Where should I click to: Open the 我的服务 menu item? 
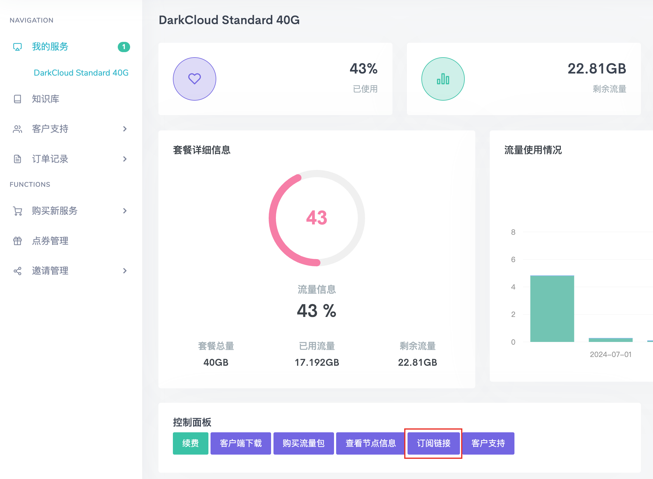pyautogui.click(x=50, y=47)
